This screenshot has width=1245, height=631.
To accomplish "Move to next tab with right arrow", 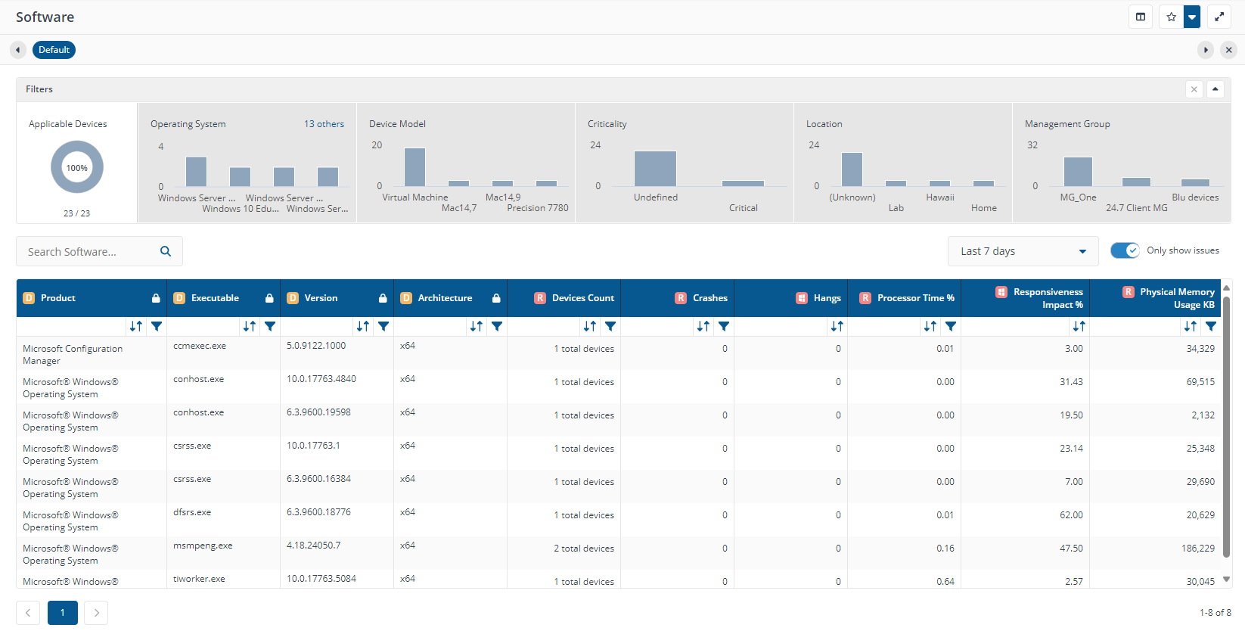I will point(1206,50).
